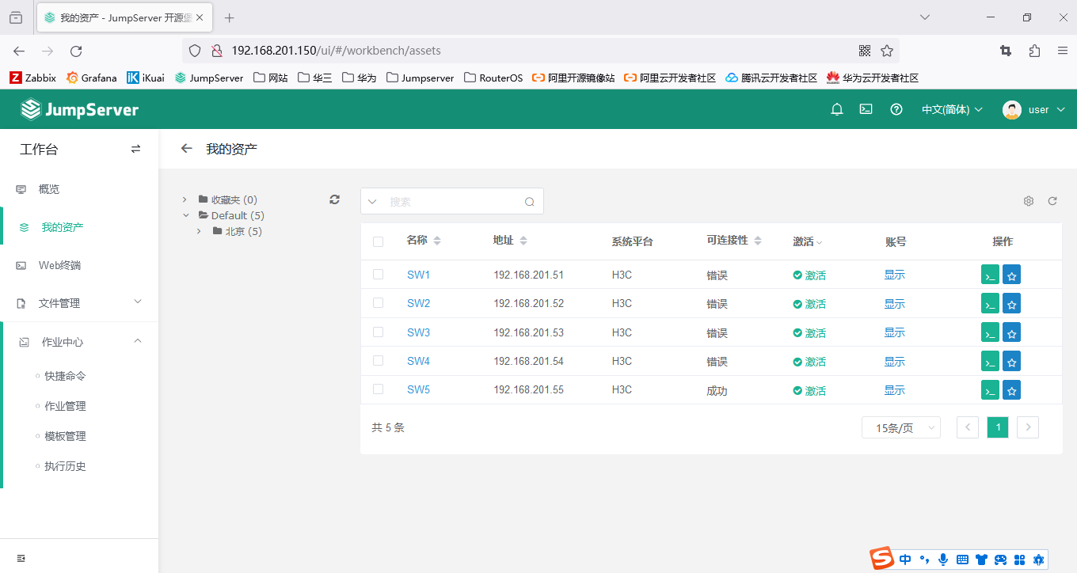Check the checkbox for SW5 row
1077x573 pixels.
point(378,389)
